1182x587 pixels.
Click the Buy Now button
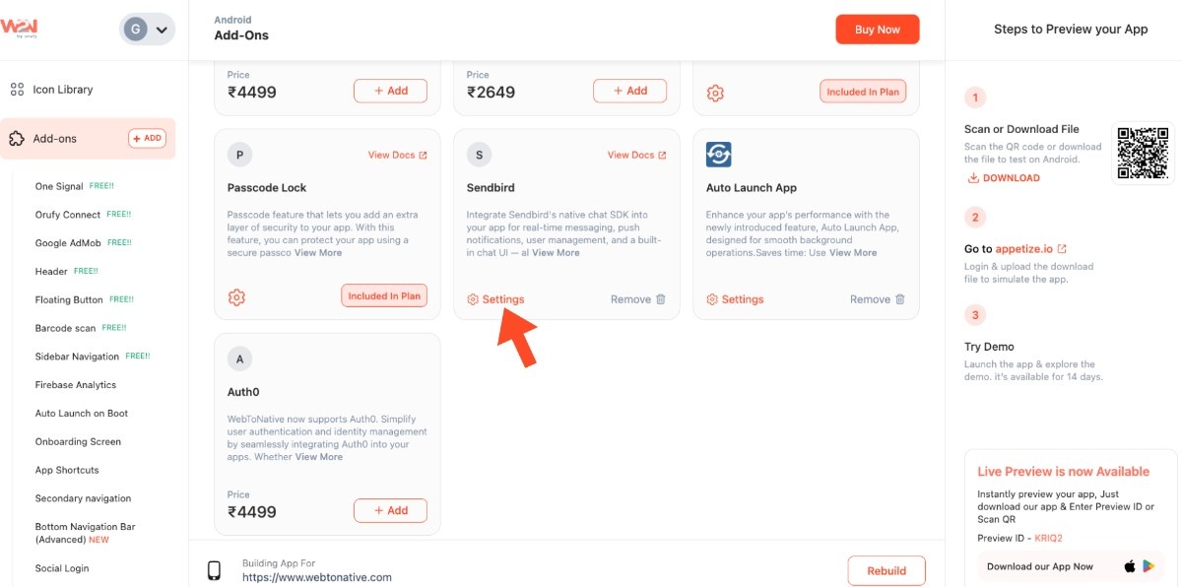coord(877,30)
